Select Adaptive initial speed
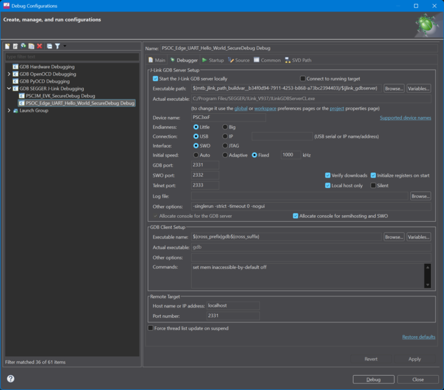 click(x=225, y=155)
